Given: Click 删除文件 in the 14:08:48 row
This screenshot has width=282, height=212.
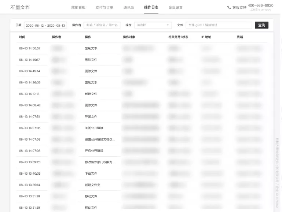Looking at the screenshot, I should [91, 105].
